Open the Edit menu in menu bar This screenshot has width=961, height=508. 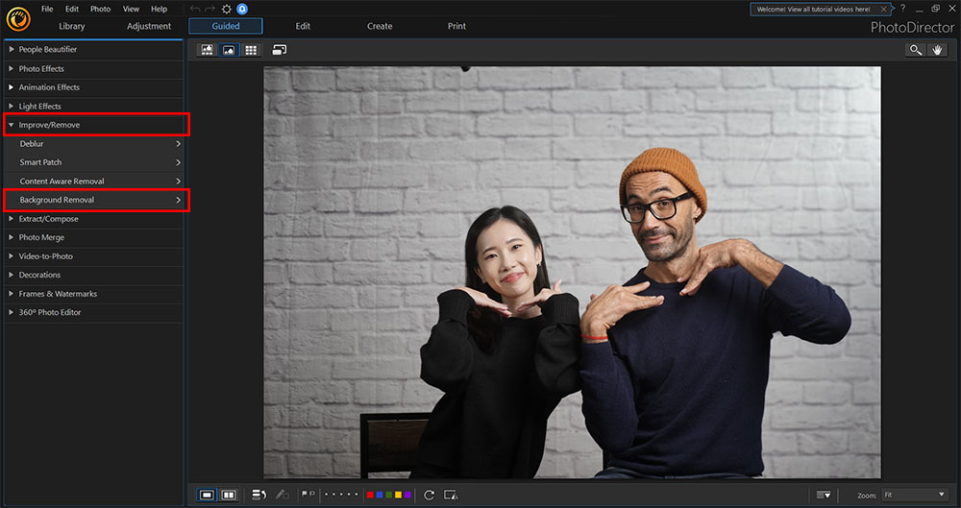[72, 10]
